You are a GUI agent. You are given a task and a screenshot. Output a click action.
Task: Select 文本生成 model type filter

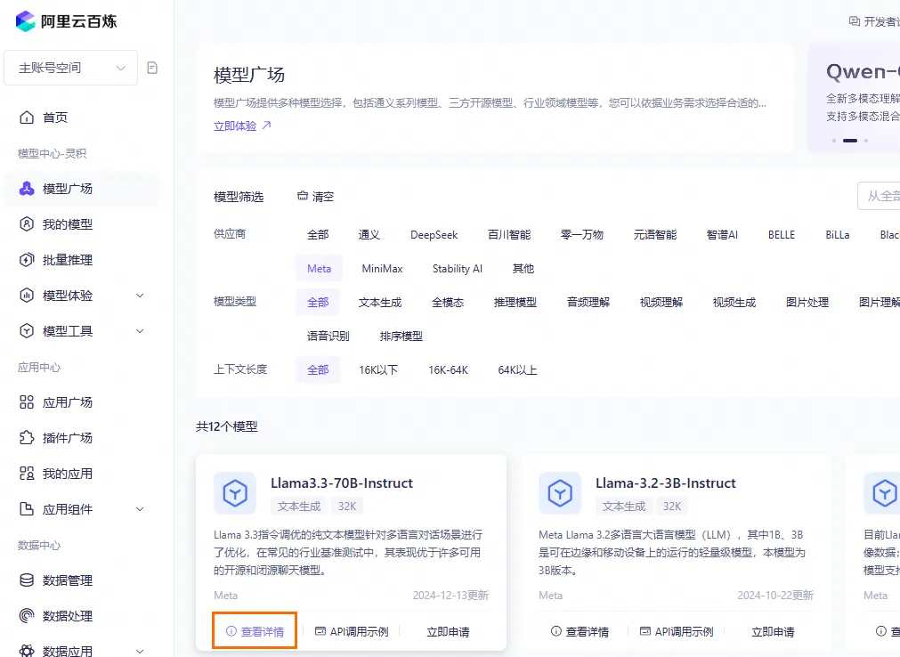click(380, 303)
